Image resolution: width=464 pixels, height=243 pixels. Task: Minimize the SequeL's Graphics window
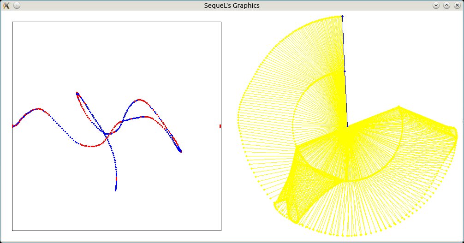(436, 6)
